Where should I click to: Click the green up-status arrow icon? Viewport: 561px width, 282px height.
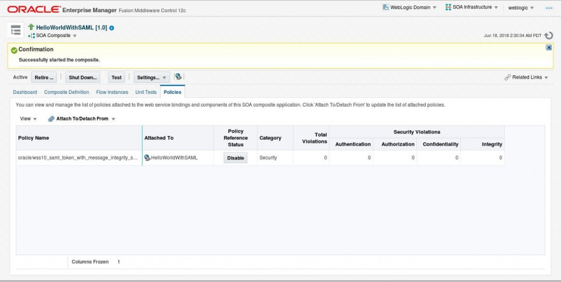pyautogui.click(x=31, y=27)
